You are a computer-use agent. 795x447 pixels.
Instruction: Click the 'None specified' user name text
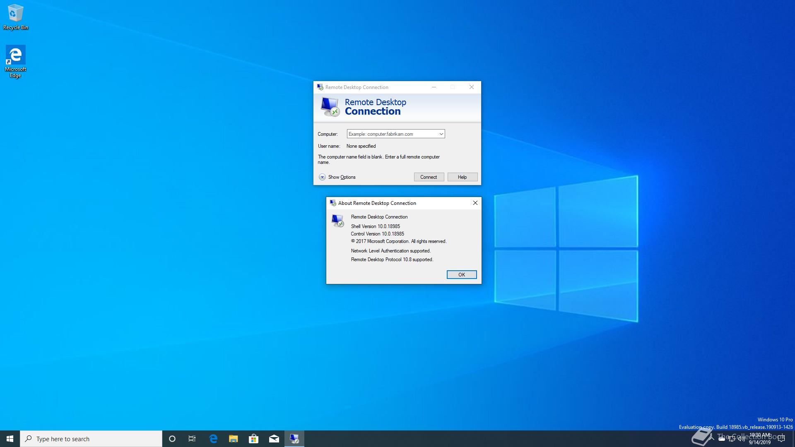pos(361,146)
